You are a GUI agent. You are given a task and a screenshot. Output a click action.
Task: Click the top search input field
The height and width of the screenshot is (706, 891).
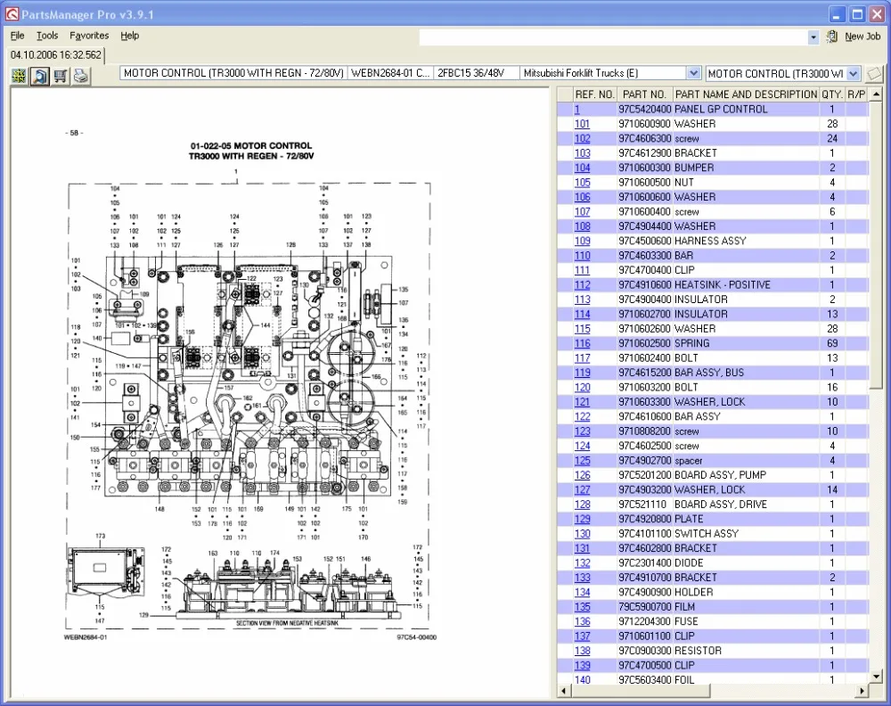613,37
